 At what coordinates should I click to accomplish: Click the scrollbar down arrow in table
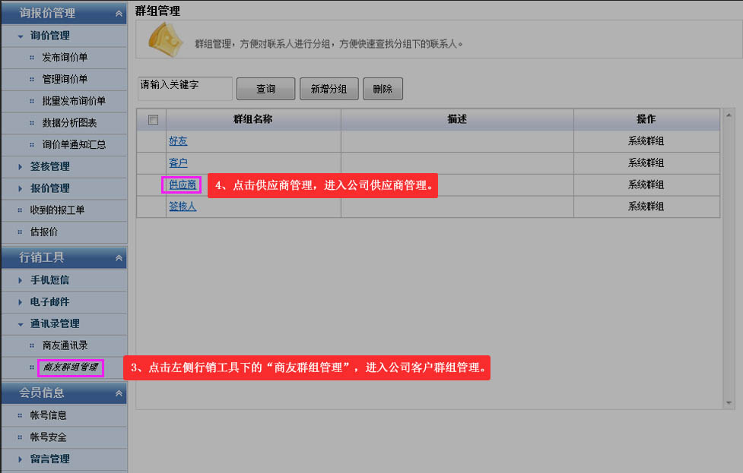click(x=729, y=402)
